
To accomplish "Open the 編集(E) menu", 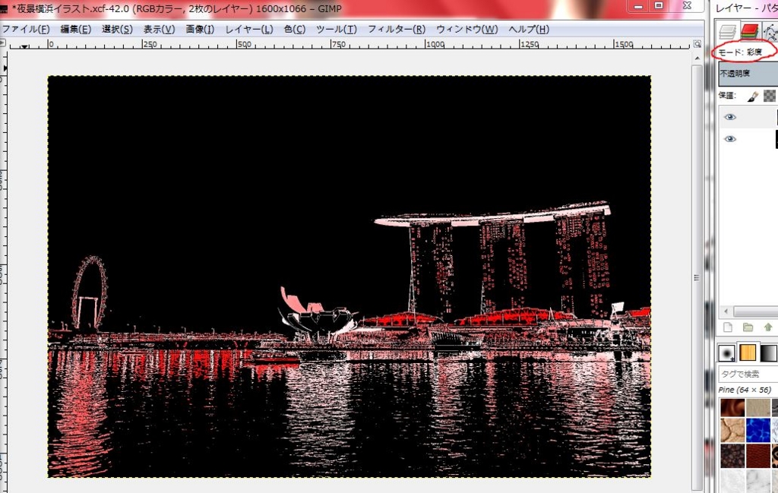I will [75, 30].
